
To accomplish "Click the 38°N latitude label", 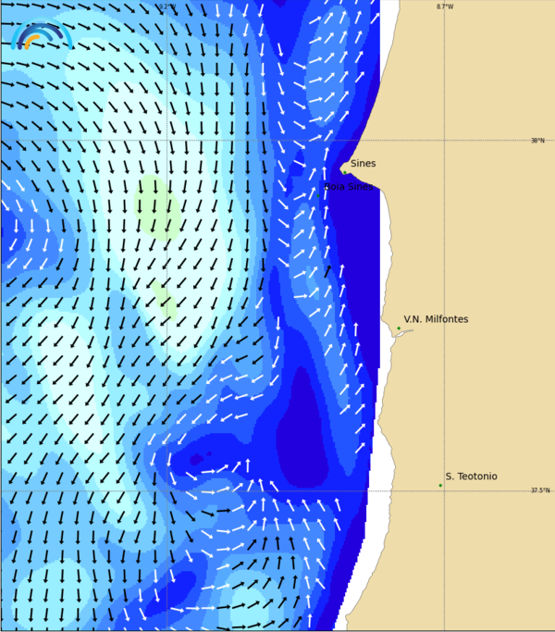I will point(537,141).
